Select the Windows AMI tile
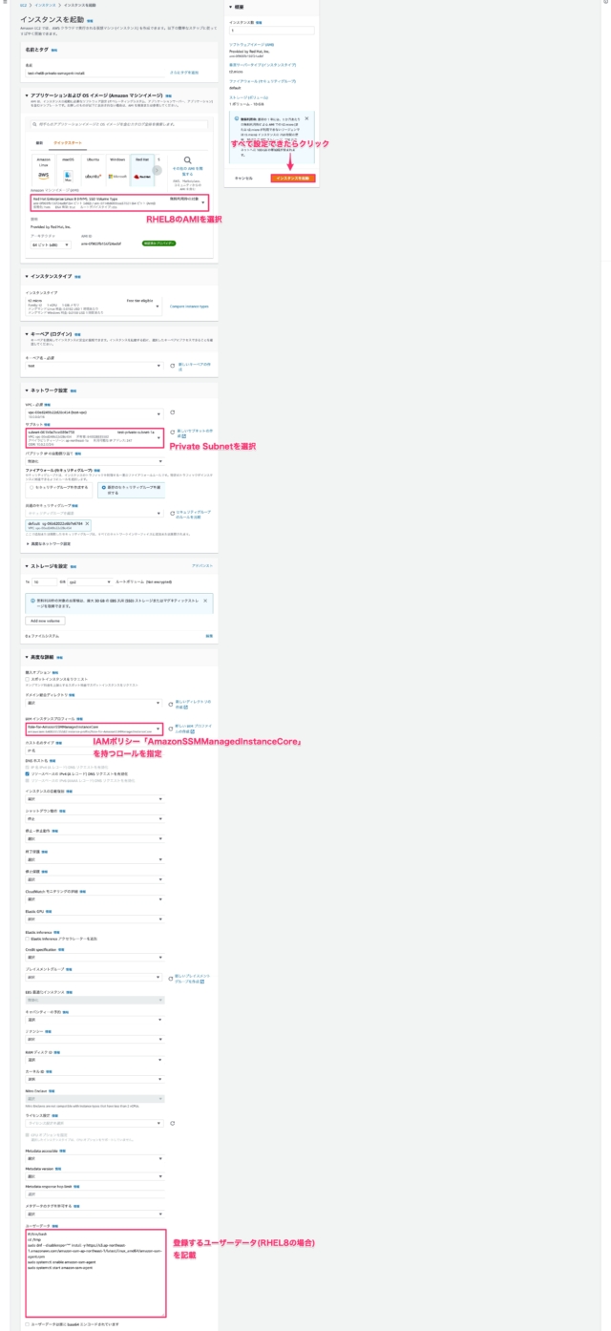This screenshot has width=611, height=1331. coord(118,169)
